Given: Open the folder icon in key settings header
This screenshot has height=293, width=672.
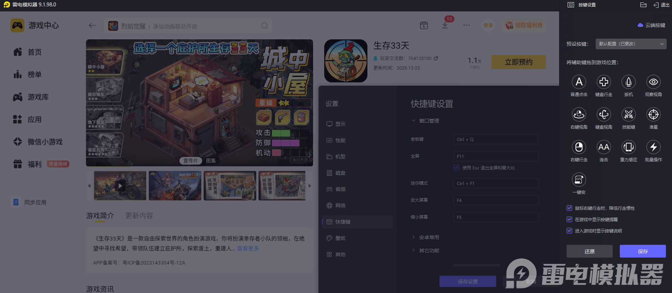Looking at the screenshot, I should click(643, 5).
